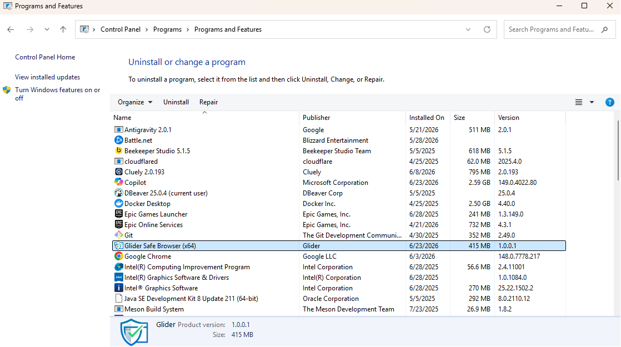Click the Control Panel breadcrumb
Screen dimensions: 621x347
tap(121, 29)
